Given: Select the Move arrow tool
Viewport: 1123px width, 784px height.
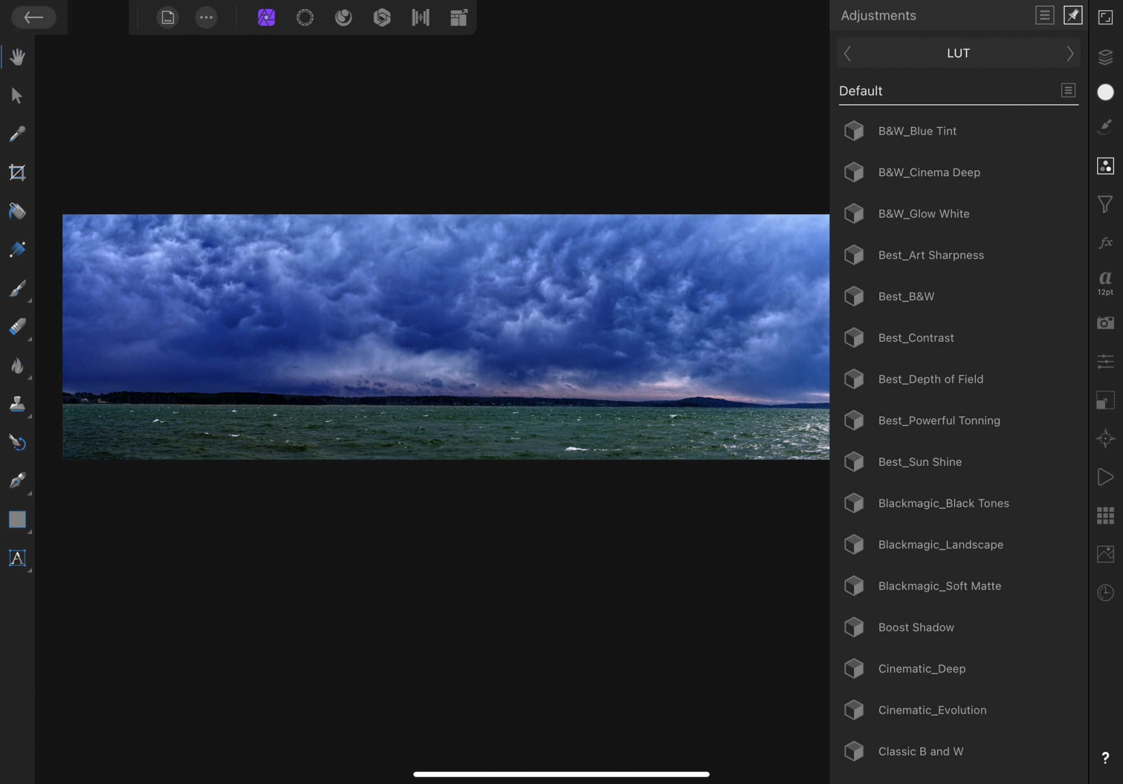Looking at the screenshot, I should (x=17, y=95).
